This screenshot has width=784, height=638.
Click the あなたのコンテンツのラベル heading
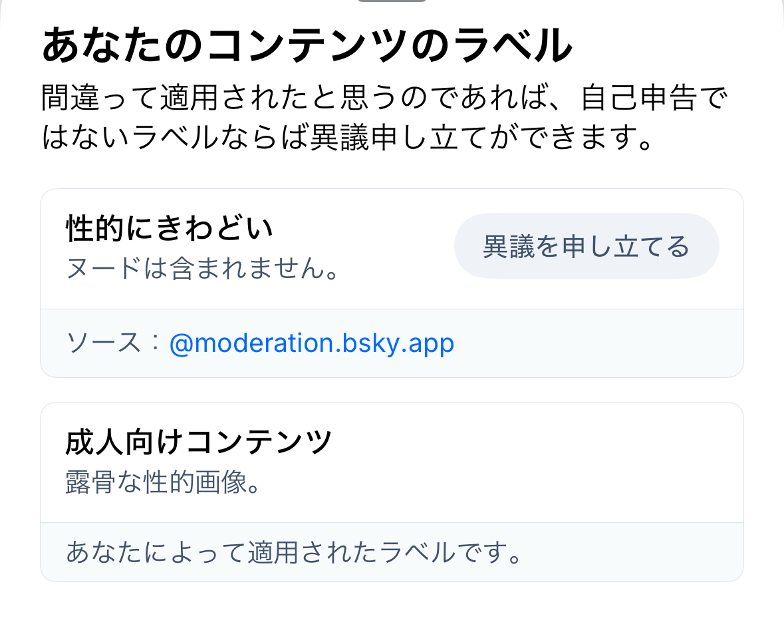pyautogui.click(x=307, y=48)
